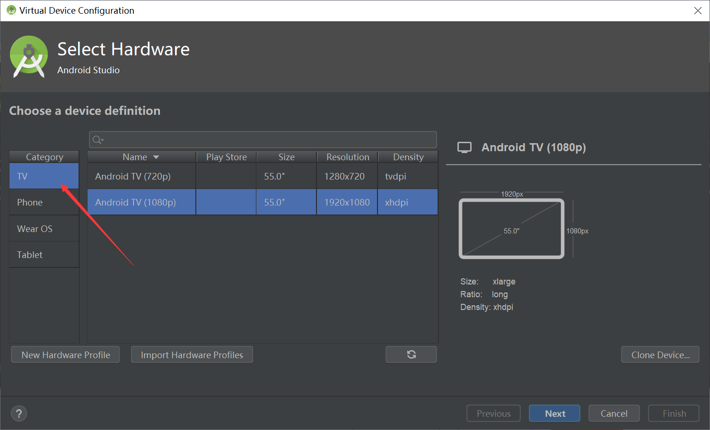Click Import Hardware Profiles button

pyautogui.click(x=192, y=354)
